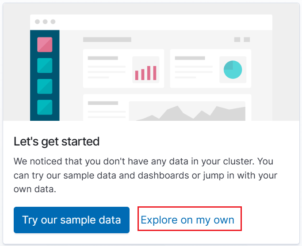Click the Let's get started heading

57,142
